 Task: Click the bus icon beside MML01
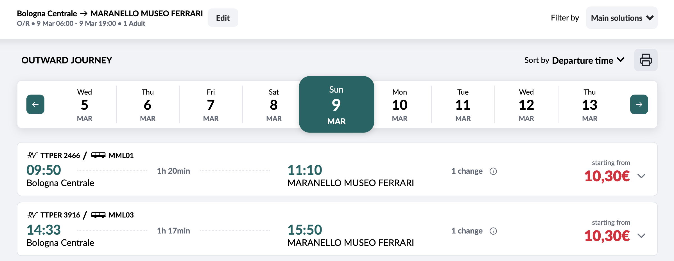point(98,155)
